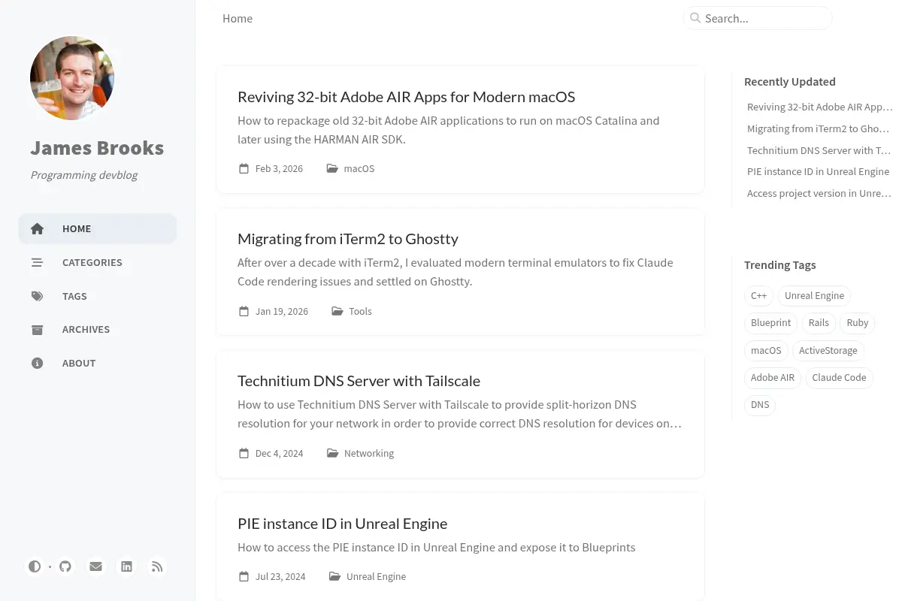Click calendar icon beside Feb 3, 2026
The height and width of the screenshot is (601, 902).
tap(244, 168)
